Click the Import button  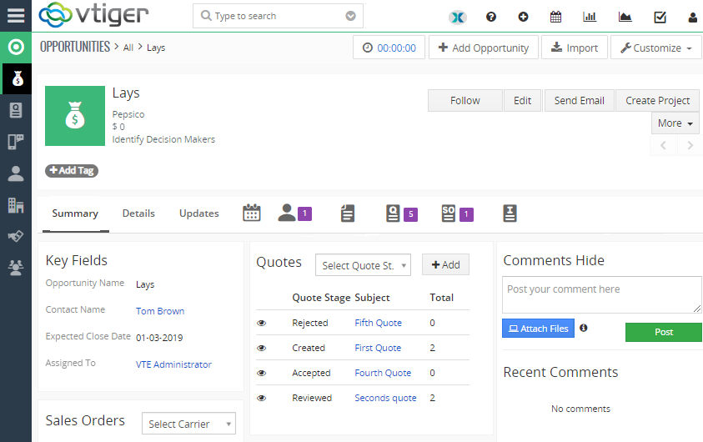(575, 48)
